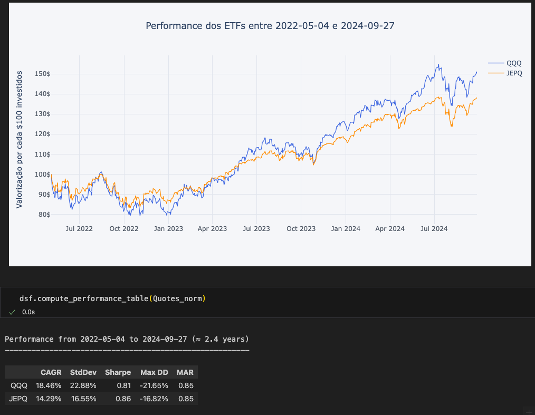The height and width of the screenshot is (415, 535).
Task: Click inside the compute_performance_table code cell
Action: click(x=116, y=299)
